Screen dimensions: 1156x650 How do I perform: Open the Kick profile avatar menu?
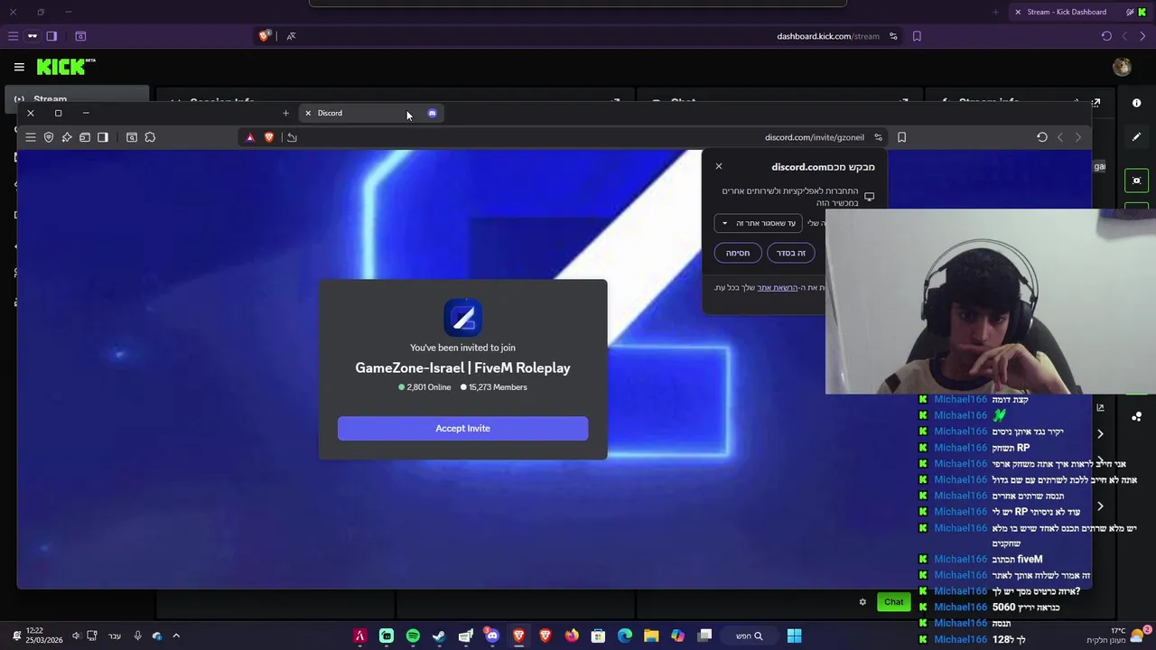tap(1122, 67)
